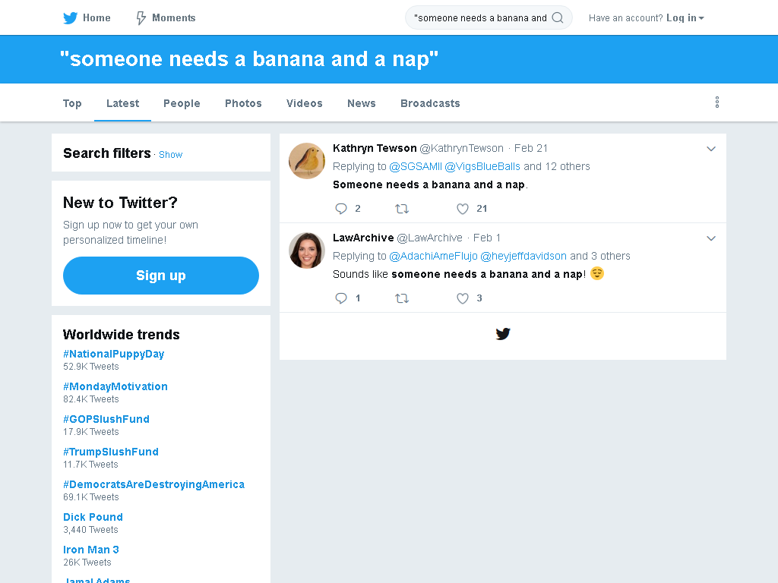Image resolution: width=778 pixels, height=583 pixels.
Task: Retweet the LawArchive tweet
Action: tap(402, 298)
